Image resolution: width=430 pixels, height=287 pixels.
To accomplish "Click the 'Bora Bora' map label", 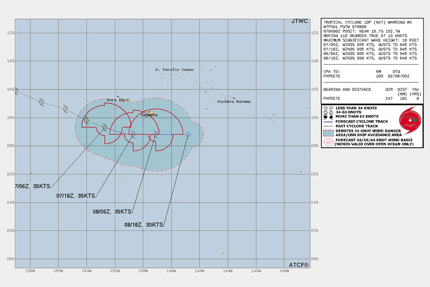I will (118, 100).
